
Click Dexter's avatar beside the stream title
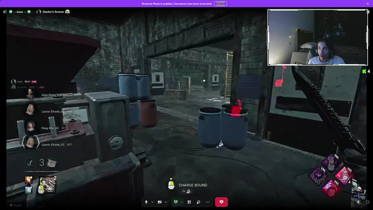(39, 12)
